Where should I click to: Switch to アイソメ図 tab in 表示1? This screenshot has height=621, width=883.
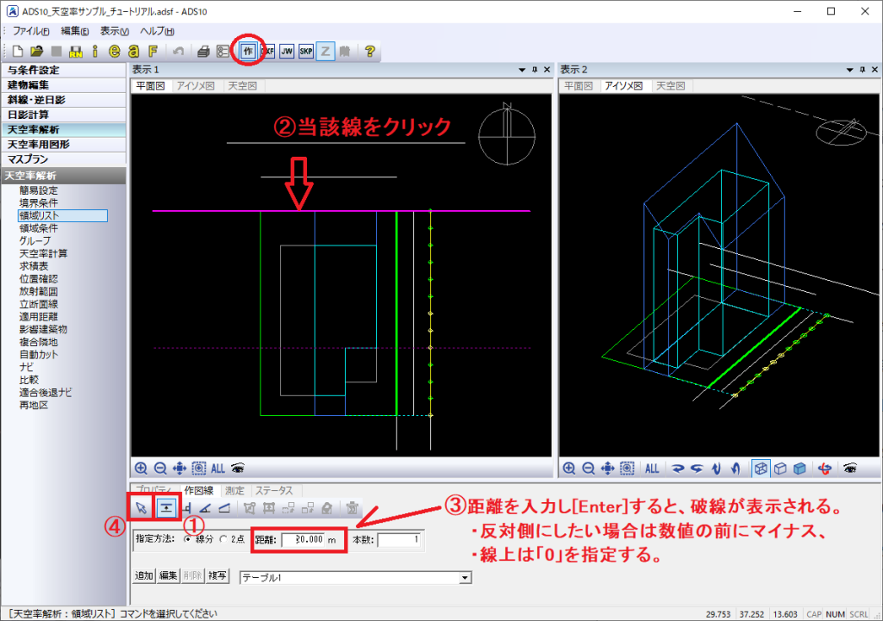click(196, 86)
